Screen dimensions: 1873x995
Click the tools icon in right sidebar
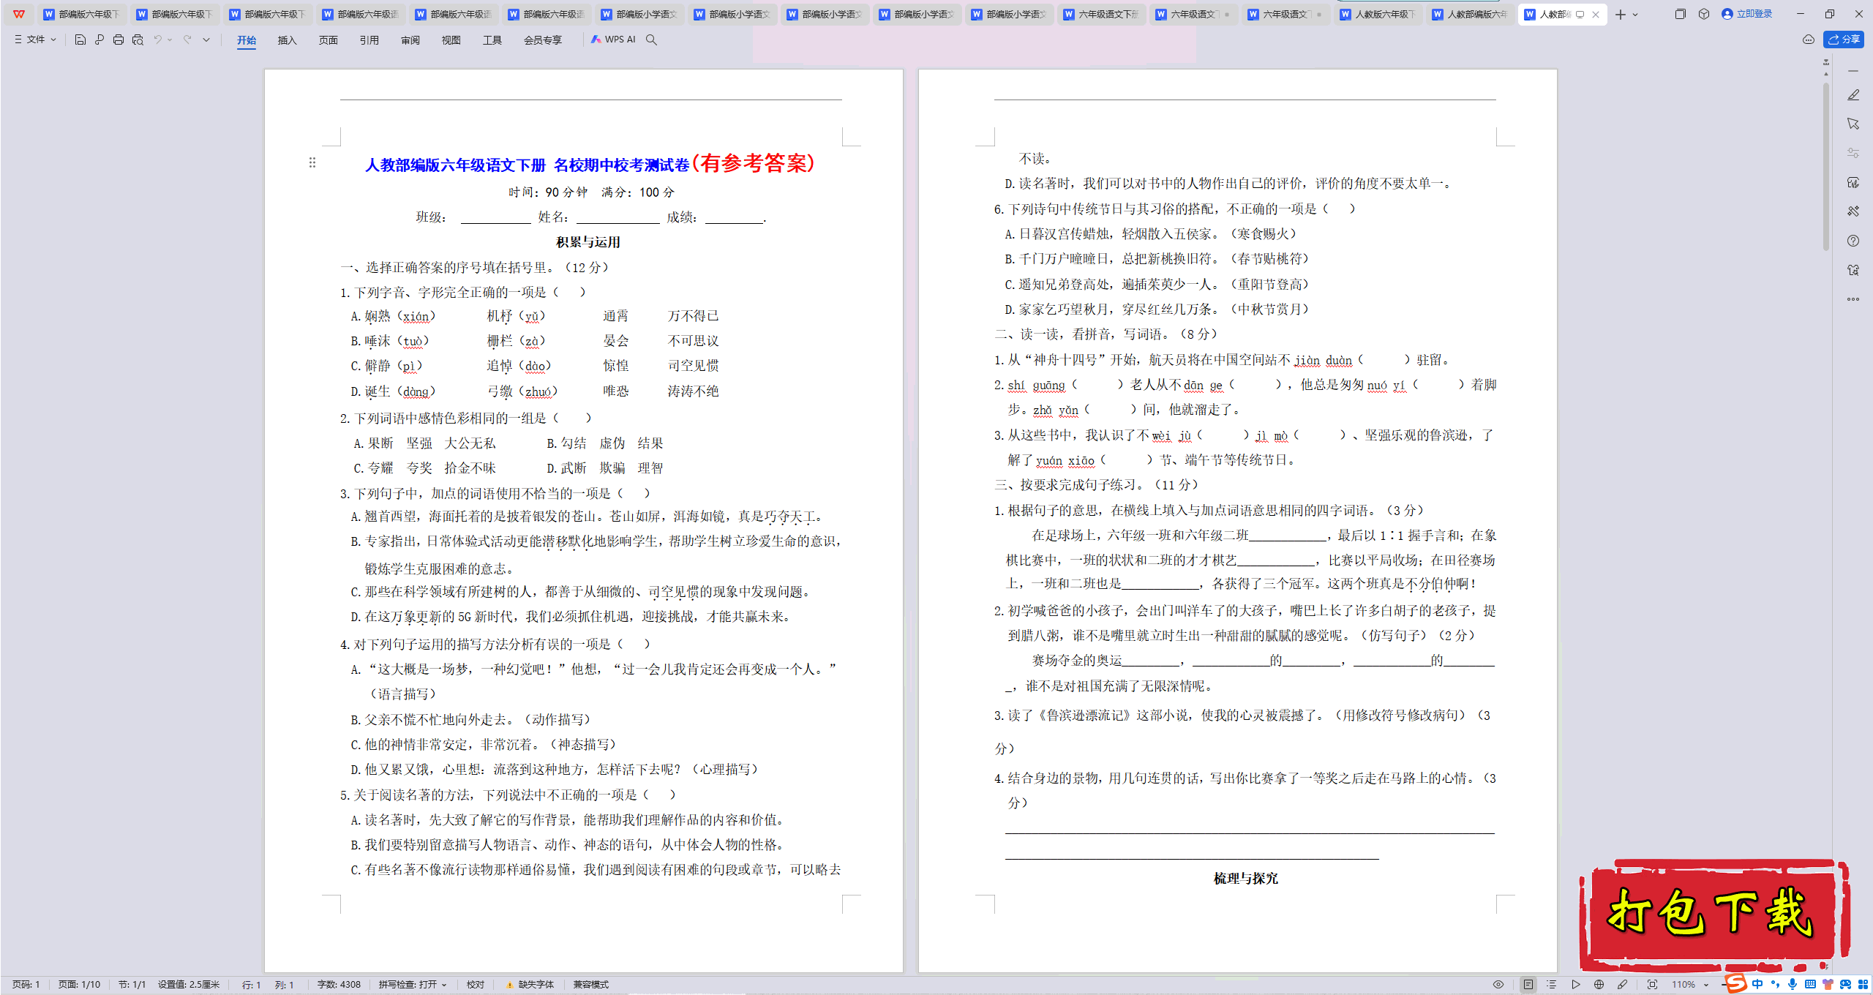point(1853,211)
